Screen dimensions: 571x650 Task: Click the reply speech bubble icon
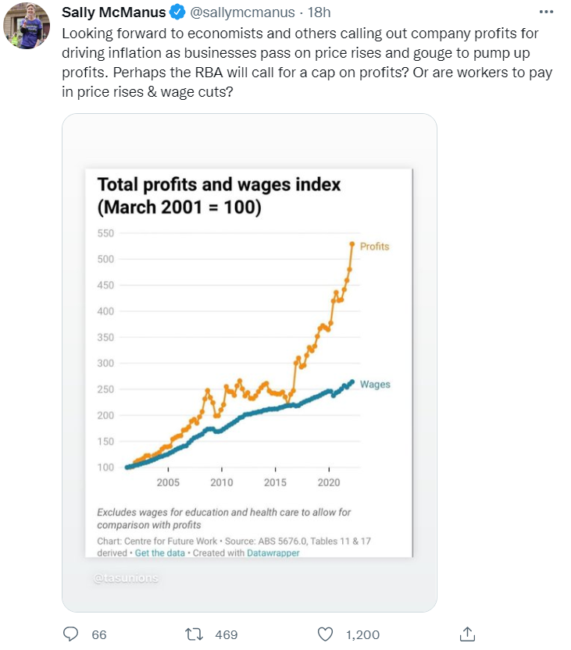click(x=71, y=634)
